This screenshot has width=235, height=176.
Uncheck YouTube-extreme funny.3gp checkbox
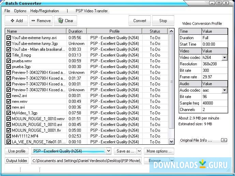point(9,44)
